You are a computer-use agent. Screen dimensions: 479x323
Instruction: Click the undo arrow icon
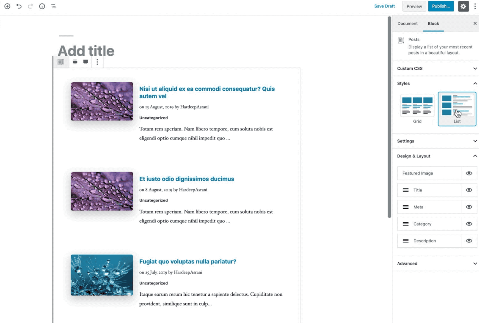[x=19, y=6]
